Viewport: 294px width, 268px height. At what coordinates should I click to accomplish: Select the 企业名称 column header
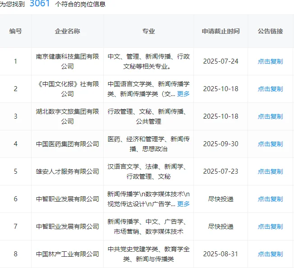click(x=67, y=31)
